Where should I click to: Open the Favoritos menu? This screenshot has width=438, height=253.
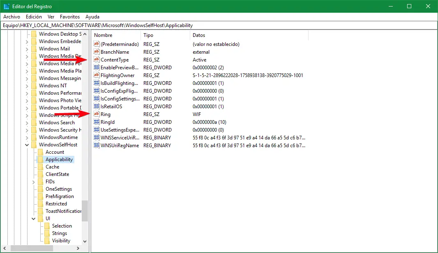pyautogui.click(x=70, y=17)
